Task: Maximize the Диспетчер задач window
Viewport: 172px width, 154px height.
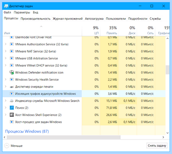Action: [x=152, y=6]
